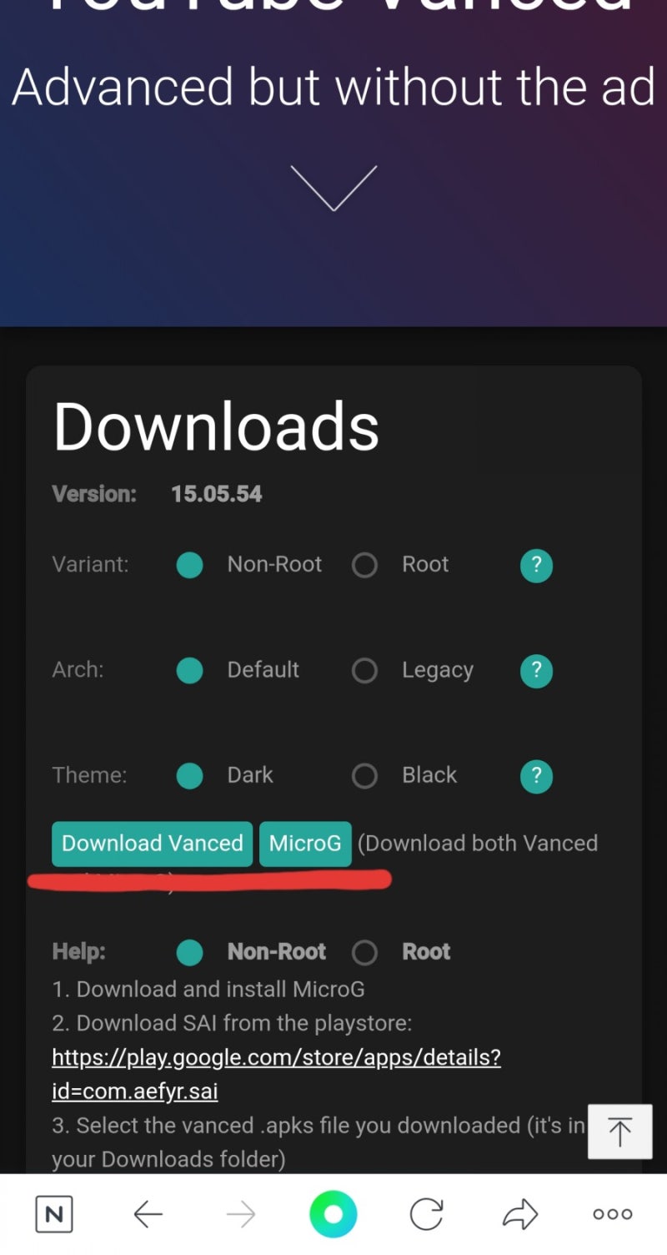The width and height of the screenshot is (667, 1255).
Task: Select the Default arch radio button
Action: [190, 671]
